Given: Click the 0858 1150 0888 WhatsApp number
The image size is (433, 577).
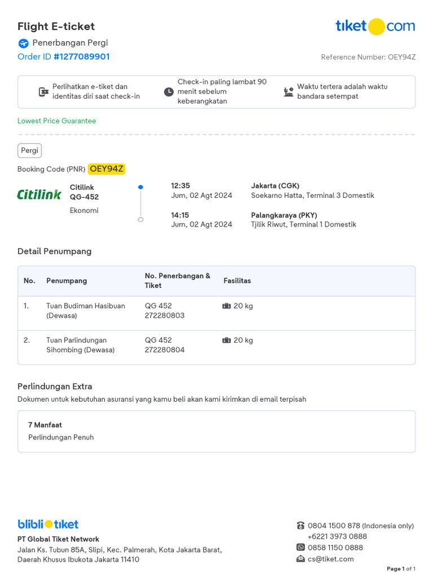Looking at the screenshot, I should [335, 547].
